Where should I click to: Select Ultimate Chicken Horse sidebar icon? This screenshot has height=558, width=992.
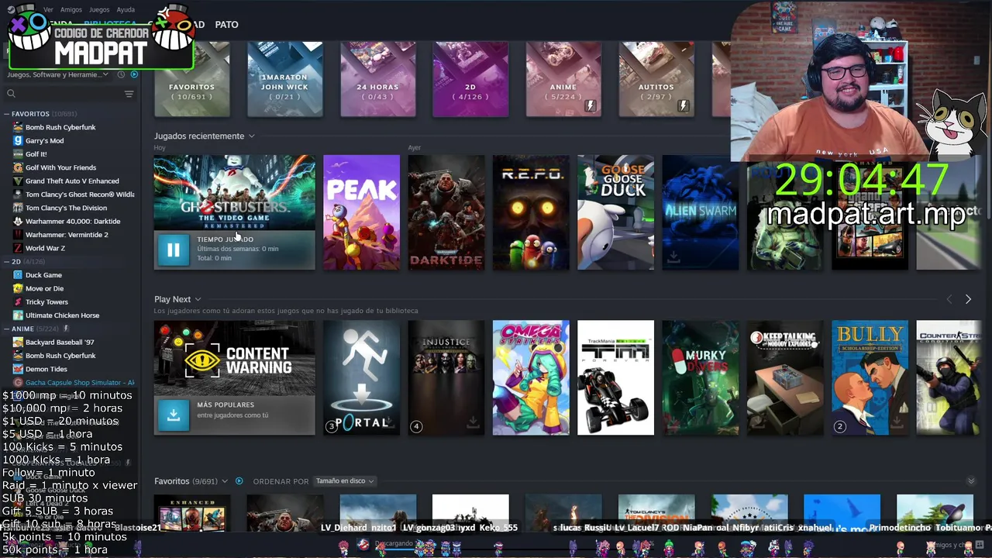click(x=18, y=315)
